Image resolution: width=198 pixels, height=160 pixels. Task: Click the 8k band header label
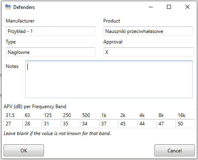click(161, 115)
